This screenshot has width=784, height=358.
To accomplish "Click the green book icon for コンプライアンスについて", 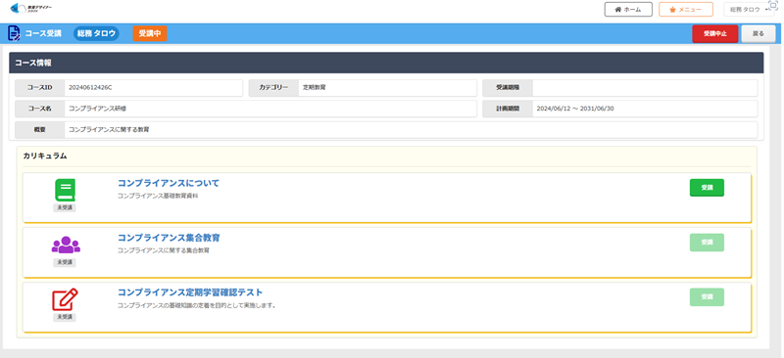I will (65, 190).
